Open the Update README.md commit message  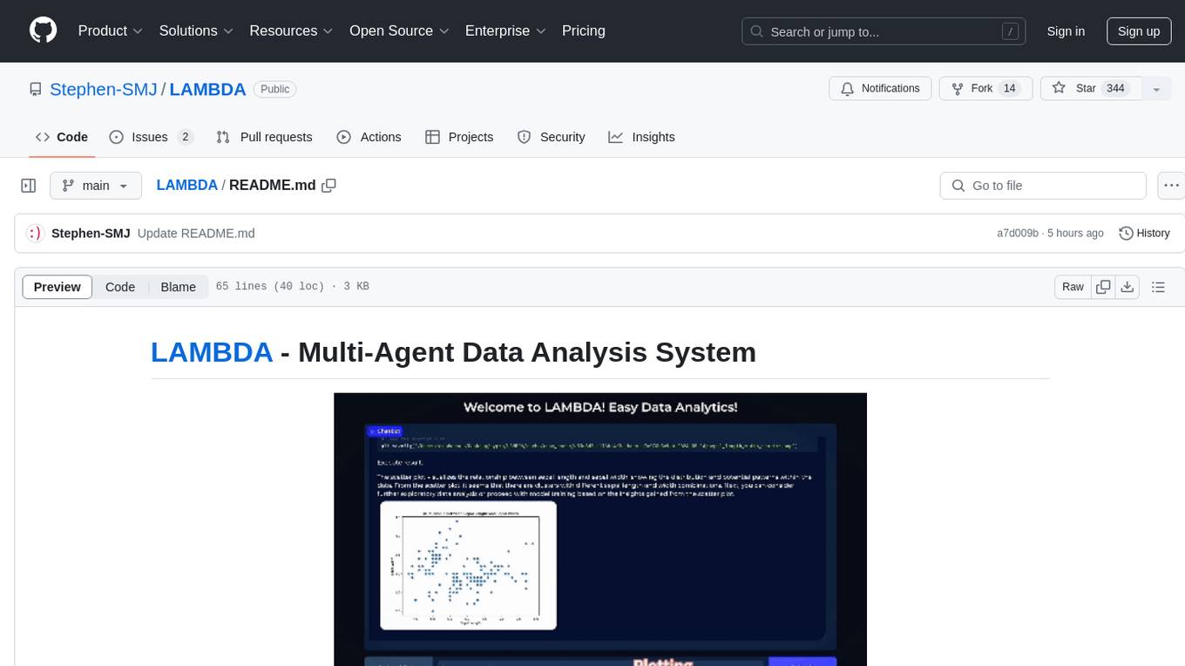point(196,233)
